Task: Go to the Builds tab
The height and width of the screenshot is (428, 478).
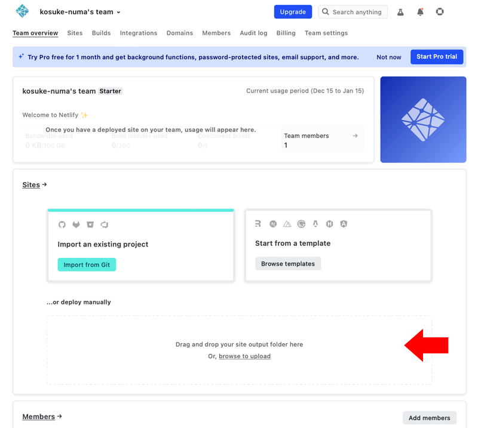Action: [x=101, y=33]
